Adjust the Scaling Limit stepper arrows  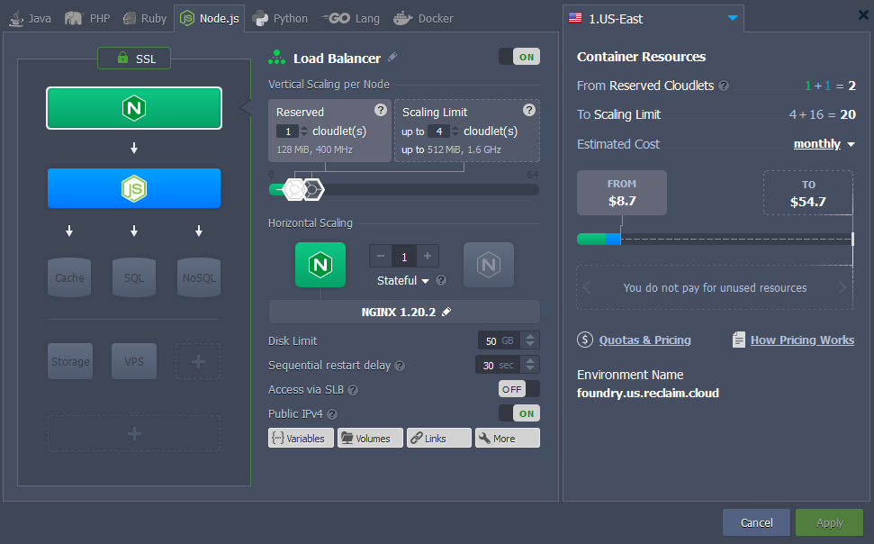click(455, 131)
